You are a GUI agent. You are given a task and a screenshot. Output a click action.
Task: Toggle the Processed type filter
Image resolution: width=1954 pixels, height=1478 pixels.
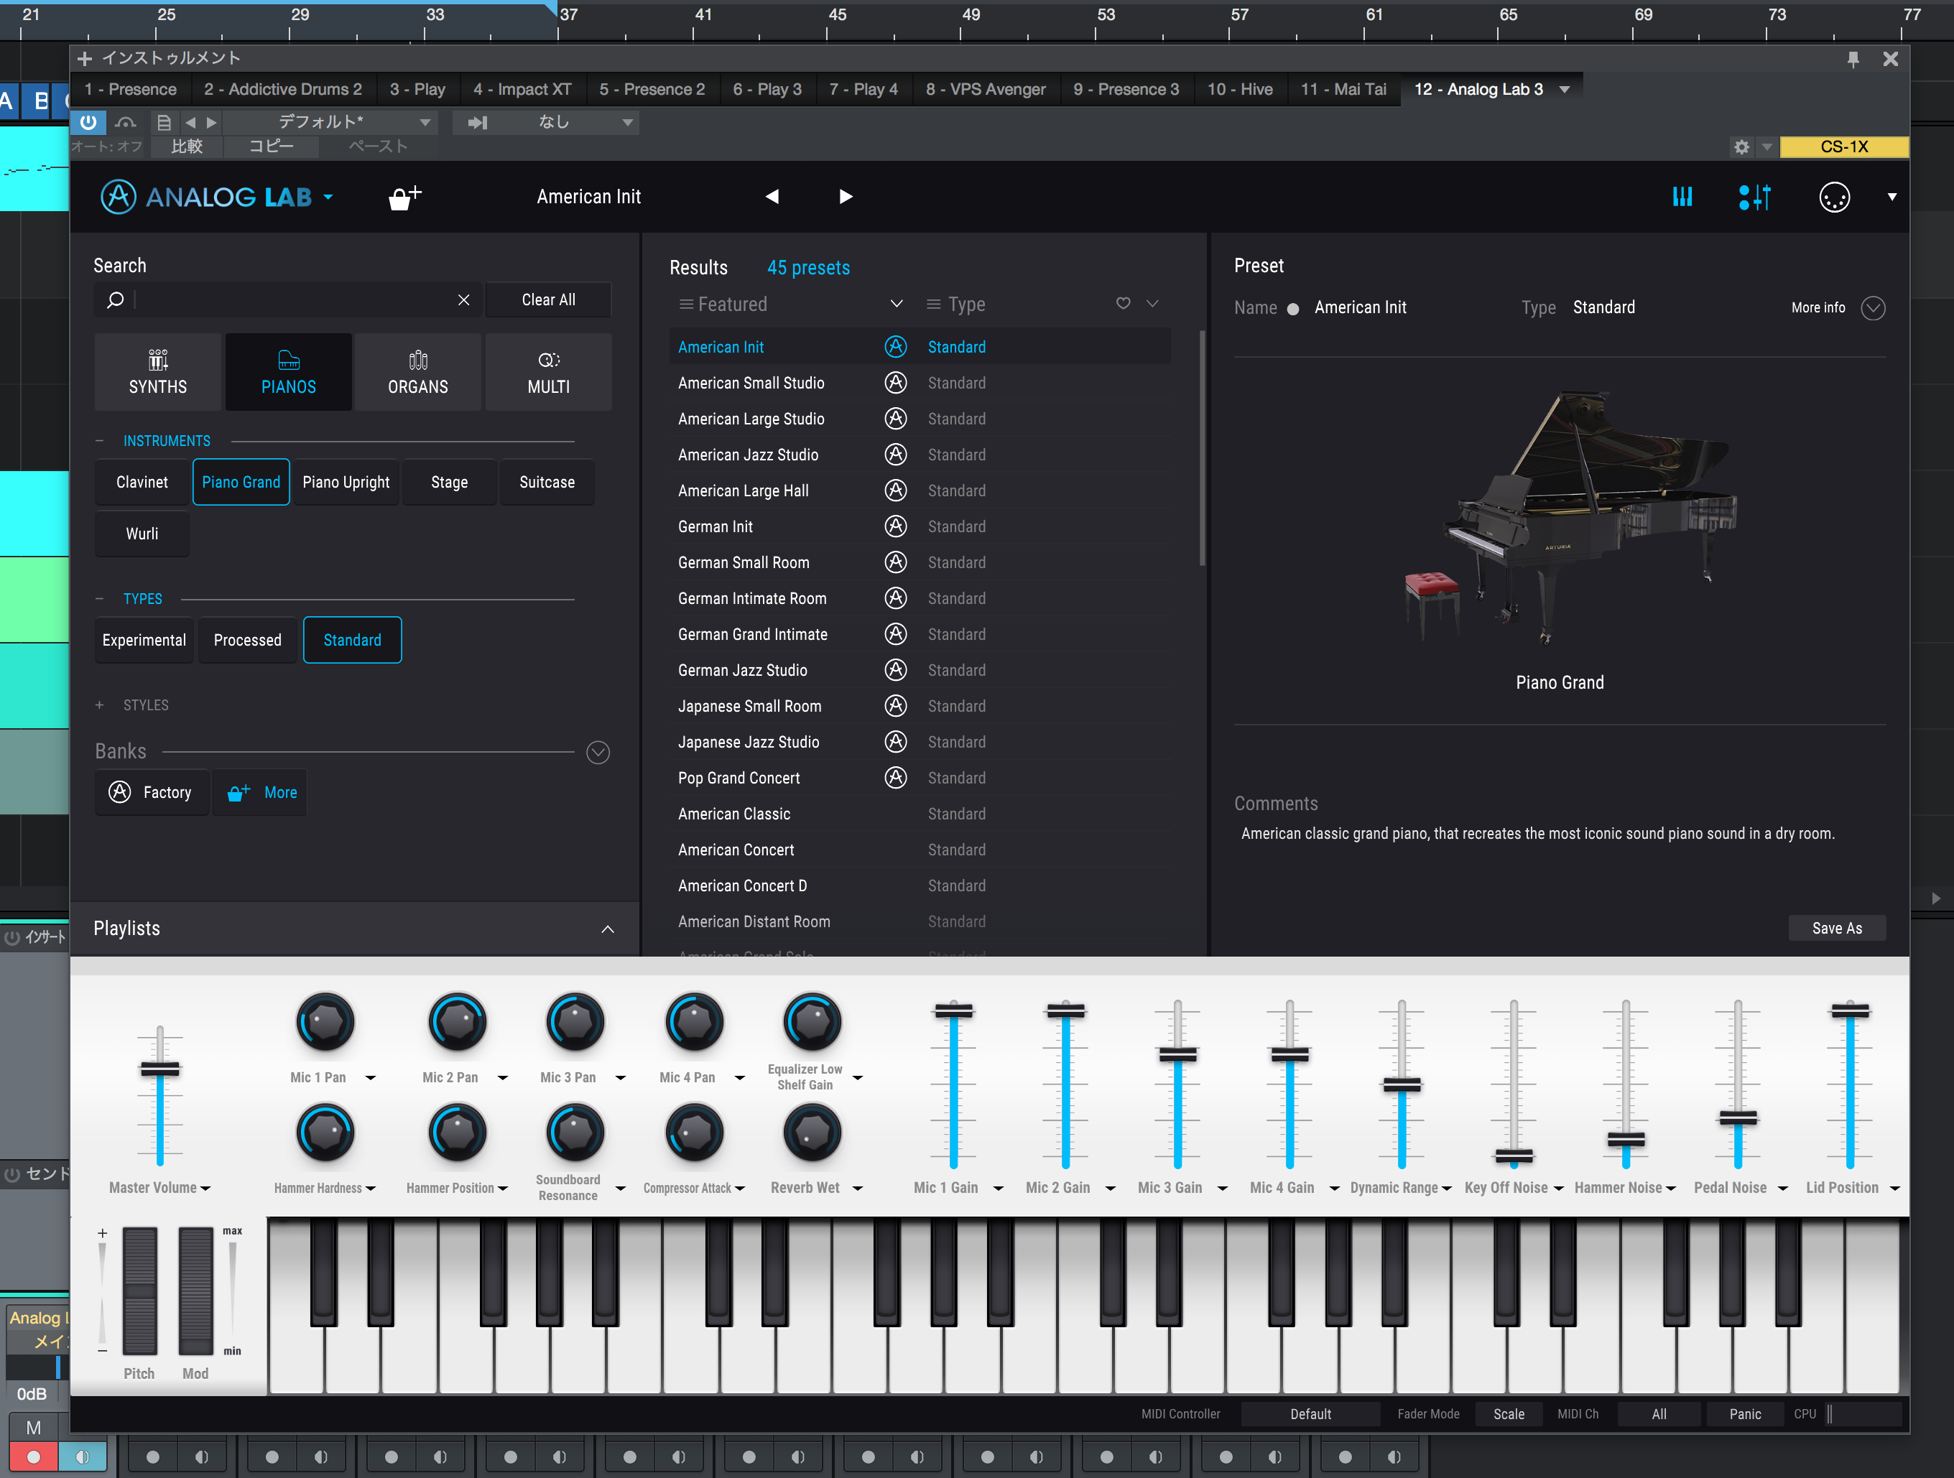click(x=247, y=640)
